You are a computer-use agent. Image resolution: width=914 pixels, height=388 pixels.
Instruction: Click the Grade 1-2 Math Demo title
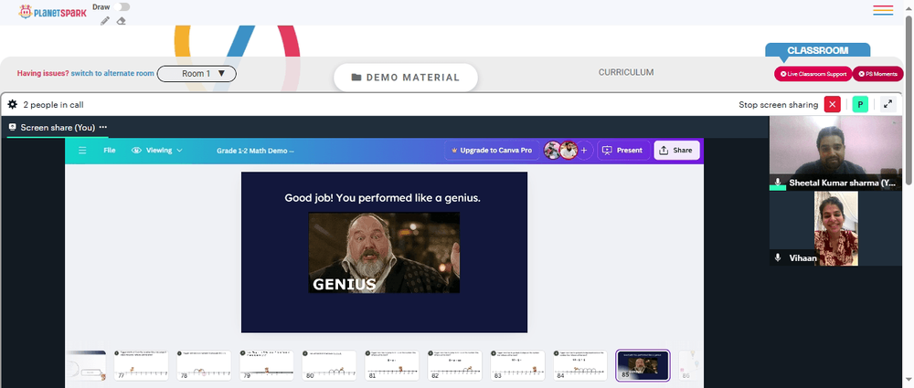coord(255,151)
